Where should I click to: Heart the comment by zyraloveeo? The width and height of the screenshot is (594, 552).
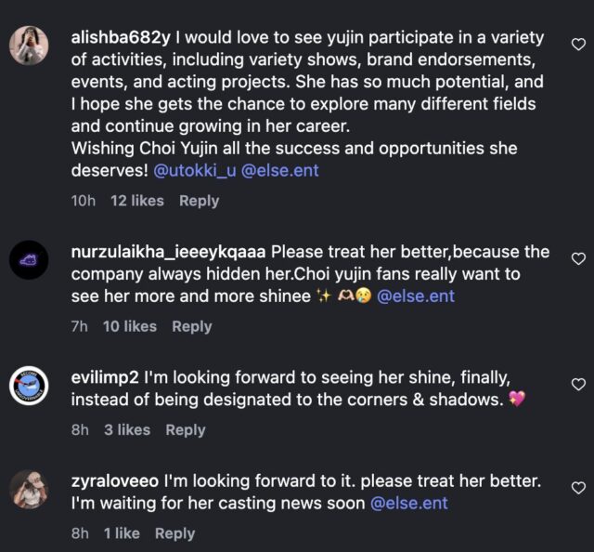coord(578,488)
